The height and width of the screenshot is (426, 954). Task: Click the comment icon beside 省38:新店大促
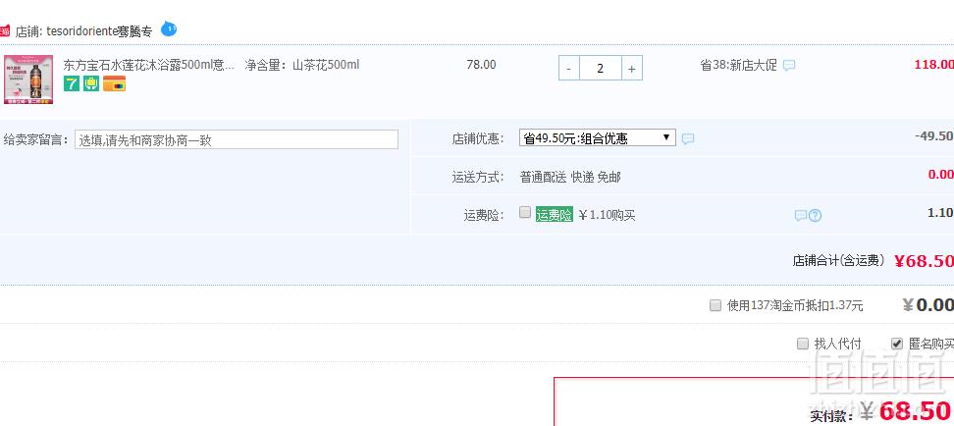(789, 65)
